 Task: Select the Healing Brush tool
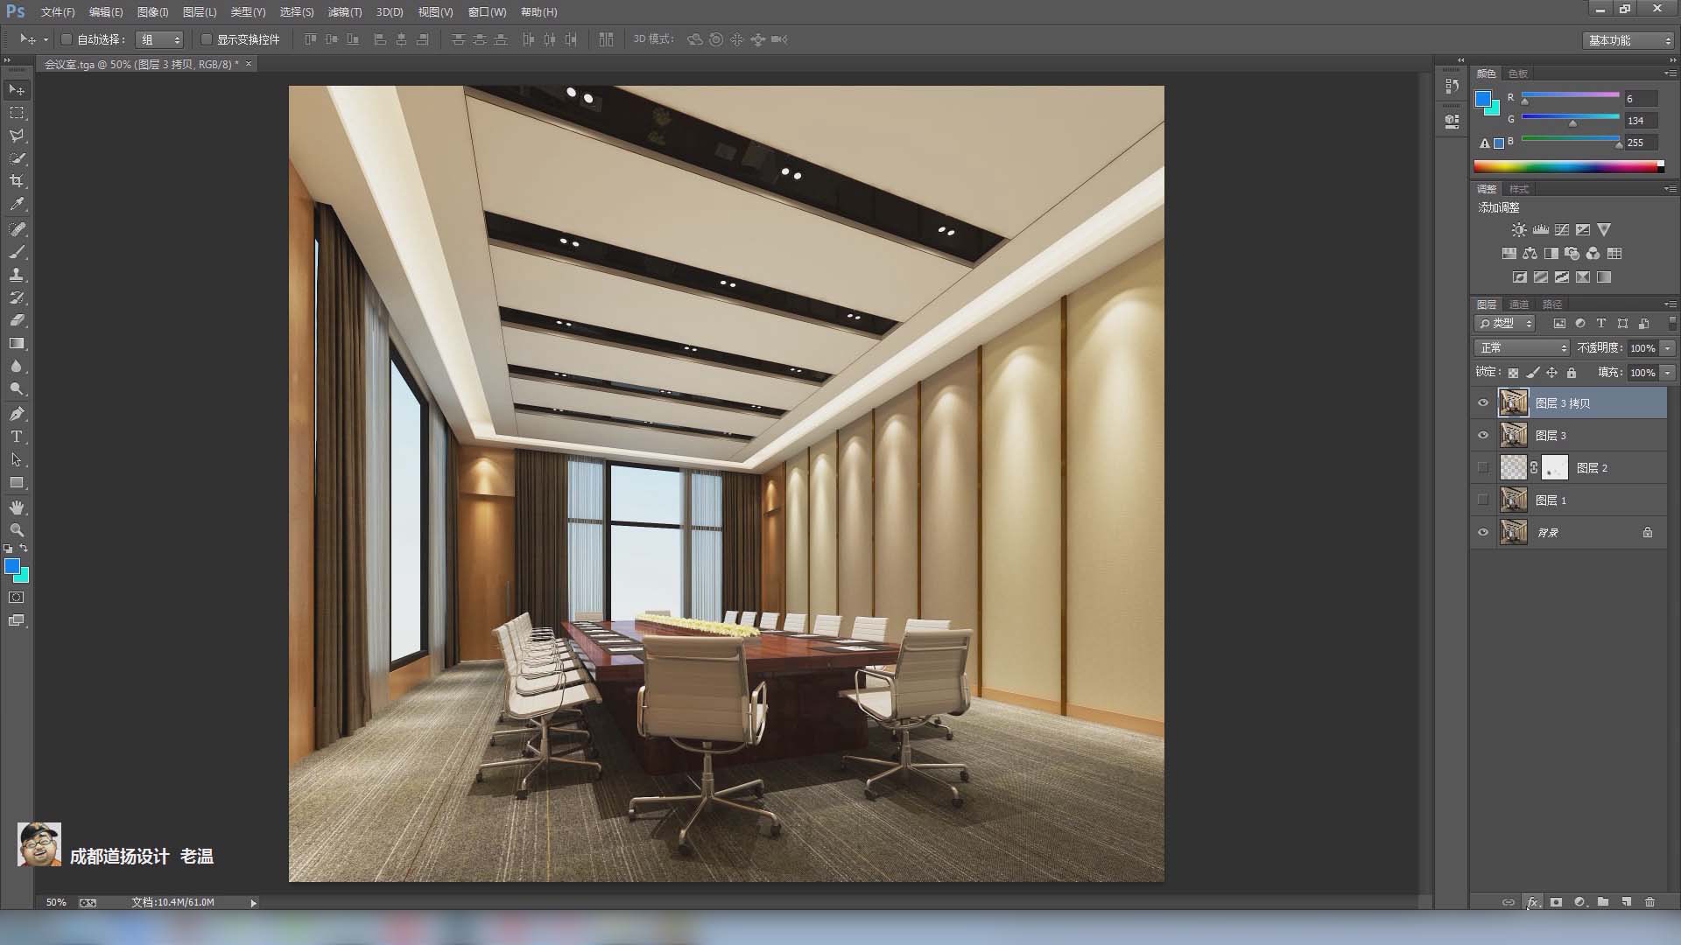pyautogui.click(x=17, y=229)
